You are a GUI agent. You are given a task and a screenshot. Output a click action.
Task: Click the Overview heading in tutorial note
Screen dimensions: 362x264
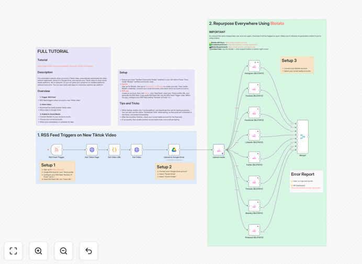point(43,91)
